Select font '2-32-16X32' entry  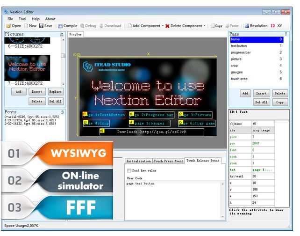[x=30, y=124]
